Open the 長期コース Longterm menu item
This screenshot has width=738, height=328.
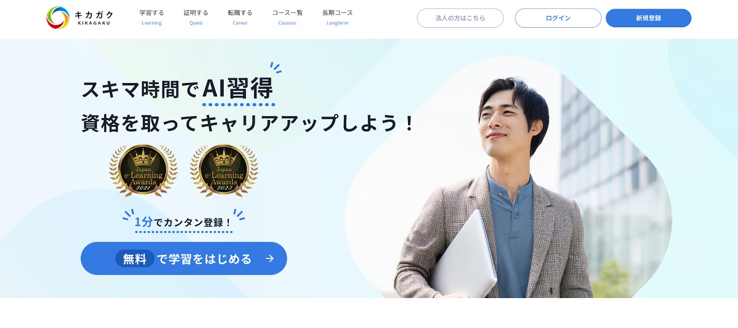click(338, 18)
